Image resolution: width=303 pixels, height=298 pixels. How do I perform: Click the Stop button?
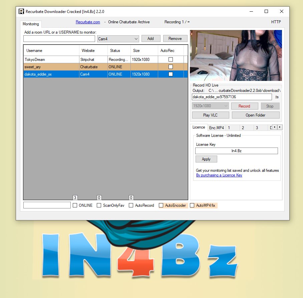click(x=270, y=106)
